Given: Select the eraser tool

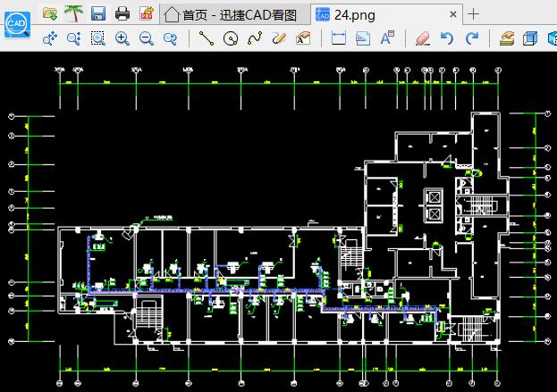Looking at the screenshot, I should (423, 38).
